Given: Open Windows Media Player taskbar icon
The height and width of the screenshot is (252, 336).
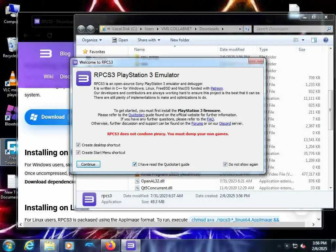Looking at the screenshot, I should point(69,245).
